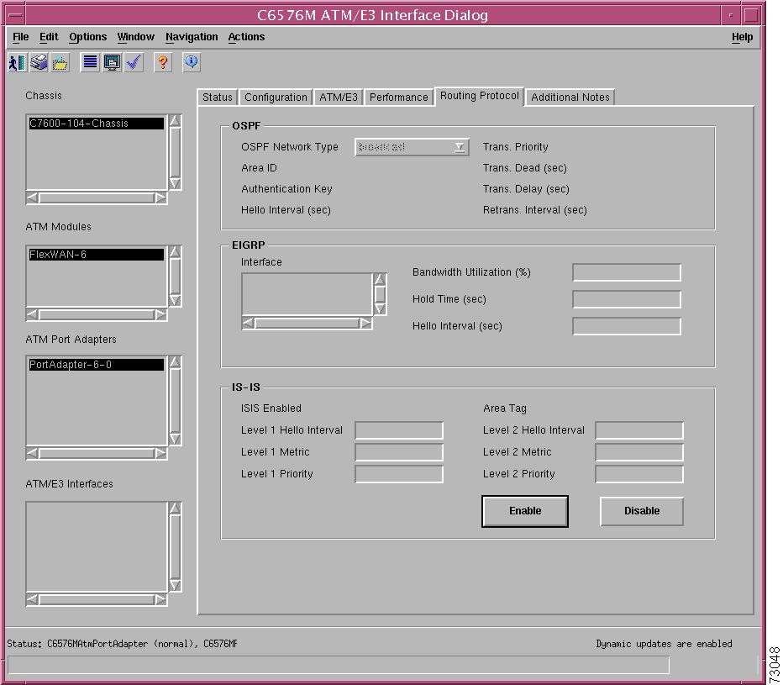
Task: Click the printer toolbar icon
Action: tap(39, 62)
